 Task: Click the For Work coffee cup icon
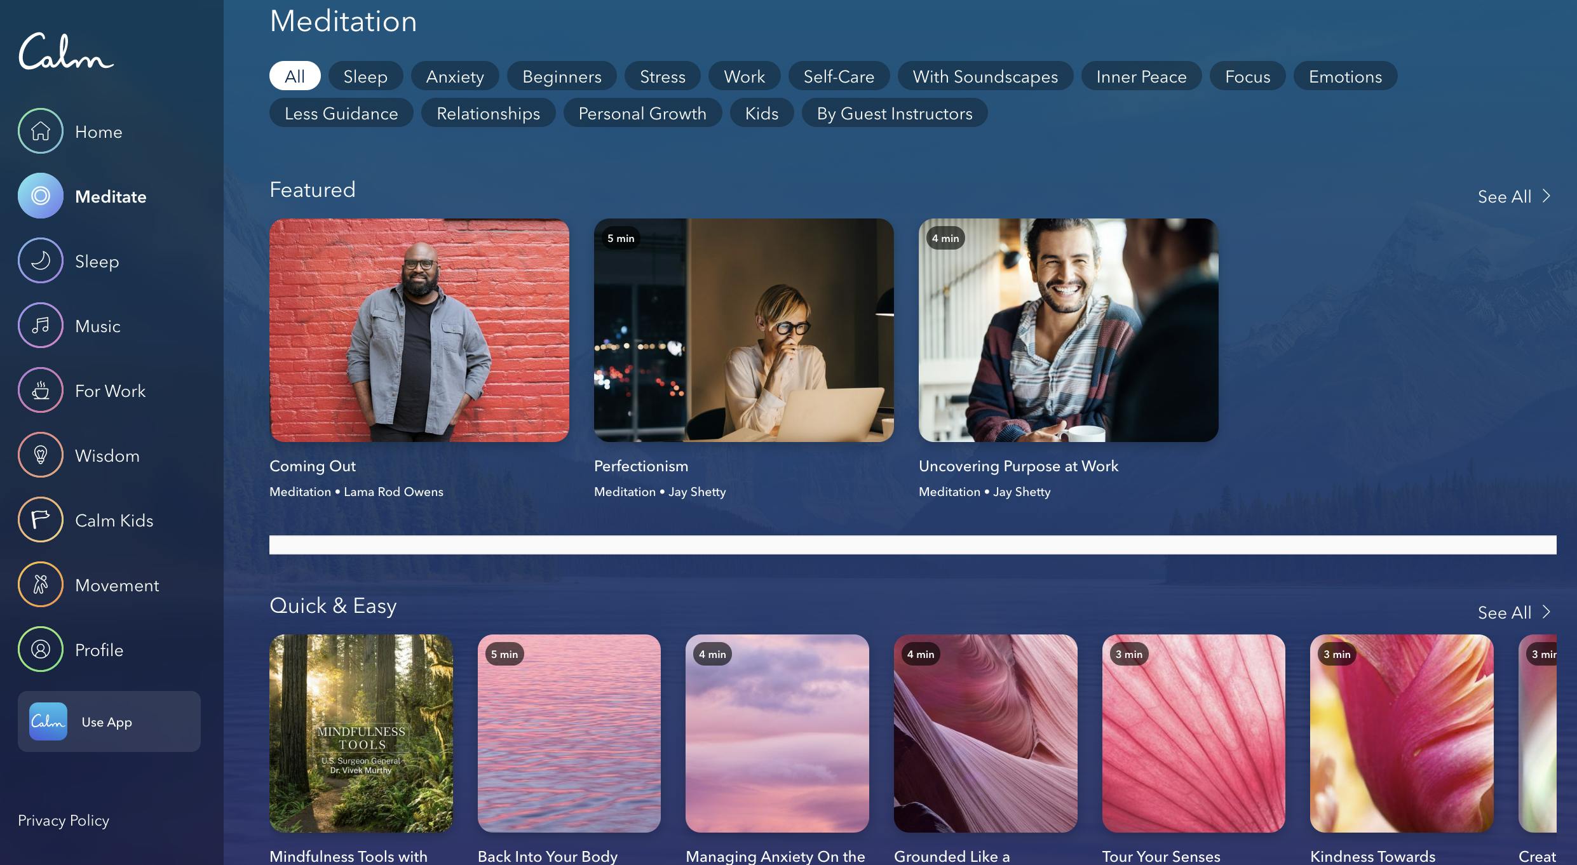coord(41,390)
